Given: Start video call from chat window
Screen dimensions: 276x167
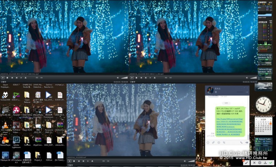Looking at the screenshot, I should [x=247, y=143].
